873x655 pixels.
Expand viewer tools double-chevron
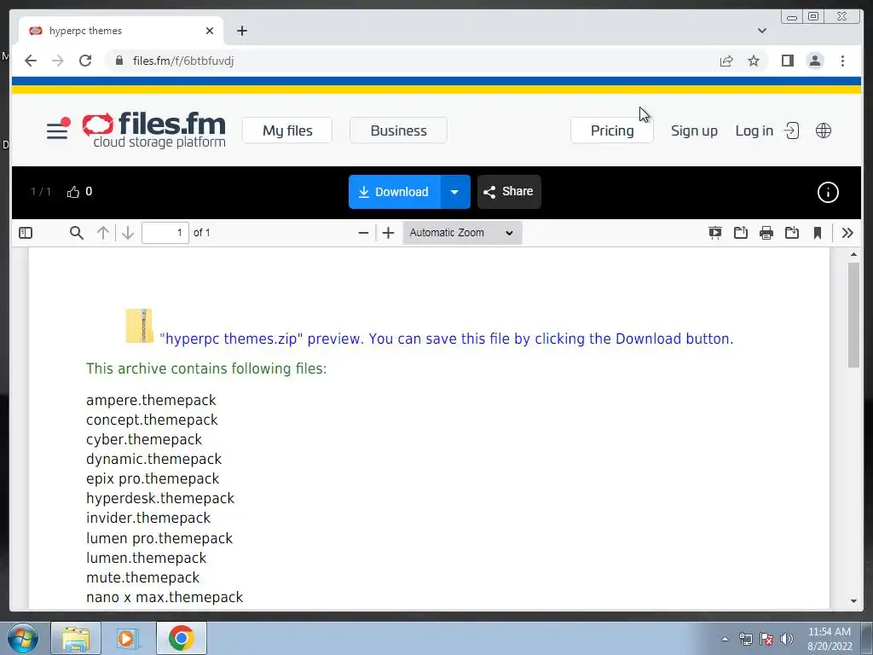click(x=847, y=233)
